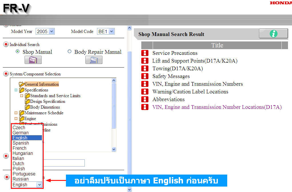Click the Engine folder icon
The image size is (292, 192).
pos(22,119)
